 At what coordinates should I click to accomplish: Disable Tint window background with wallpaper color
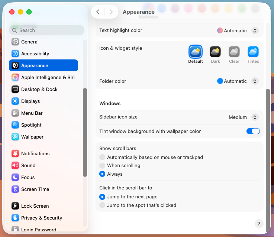pos(253,131)
